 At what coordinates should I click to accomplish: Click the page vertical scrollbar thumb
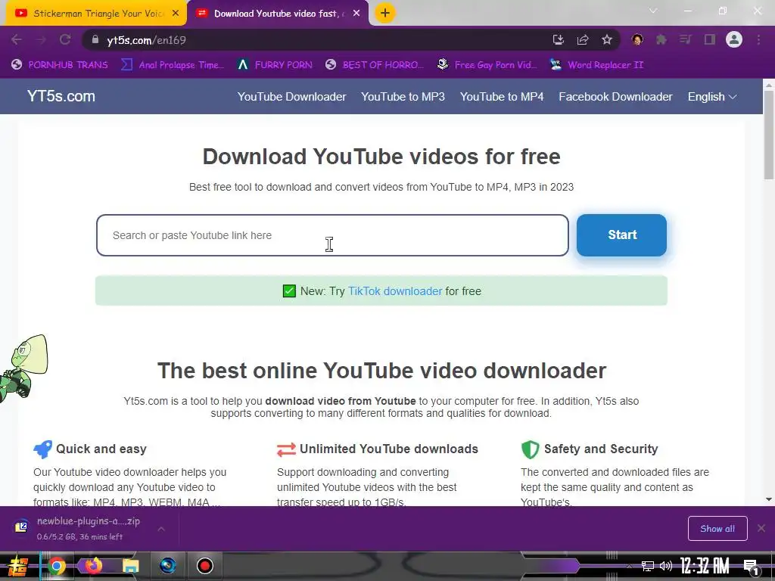point(769,135)
